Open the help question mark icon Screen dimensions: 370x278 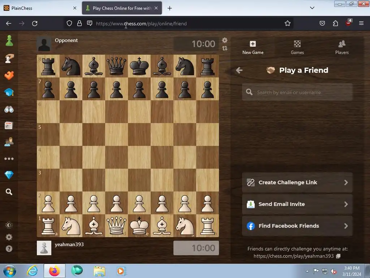(x=9, y=249)
